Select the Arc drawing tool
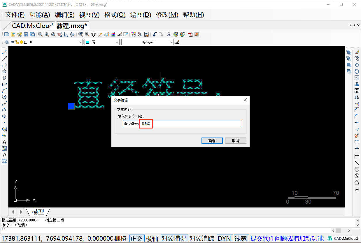 tap(4, 91)
